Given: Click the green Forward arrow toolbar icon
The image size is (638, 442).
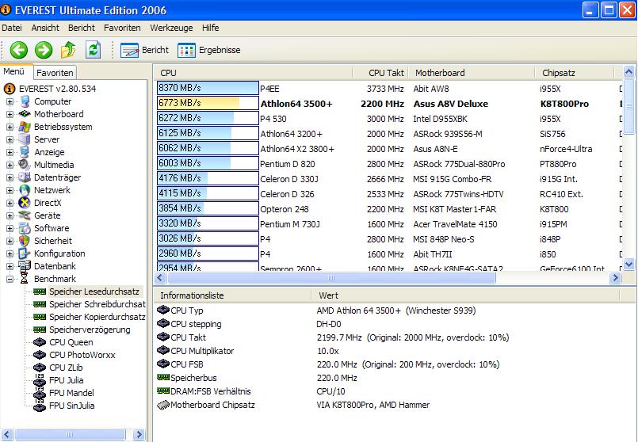Looking at the screenshot, I should [x=43, y=50].
